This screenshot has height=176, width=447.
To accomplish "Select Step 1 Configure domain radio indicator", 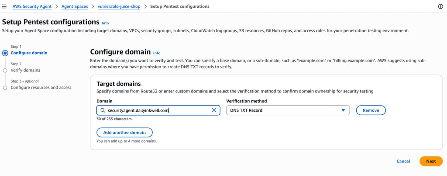I will point(5,53).
